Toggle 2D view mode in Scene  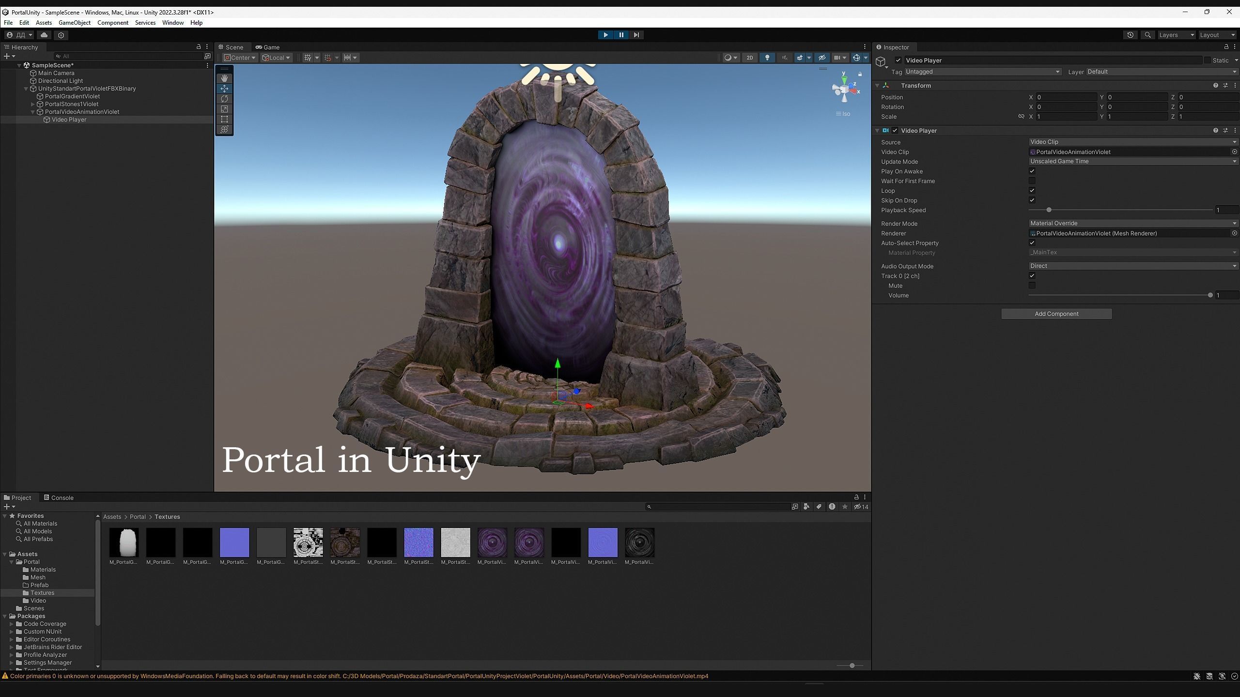coord(749,58)
